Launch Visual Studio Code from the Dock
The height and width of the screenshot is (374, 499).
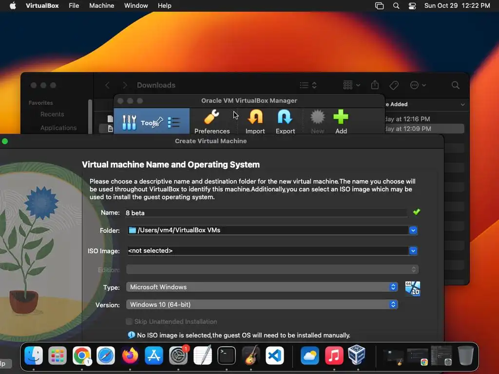pos(275,355)
